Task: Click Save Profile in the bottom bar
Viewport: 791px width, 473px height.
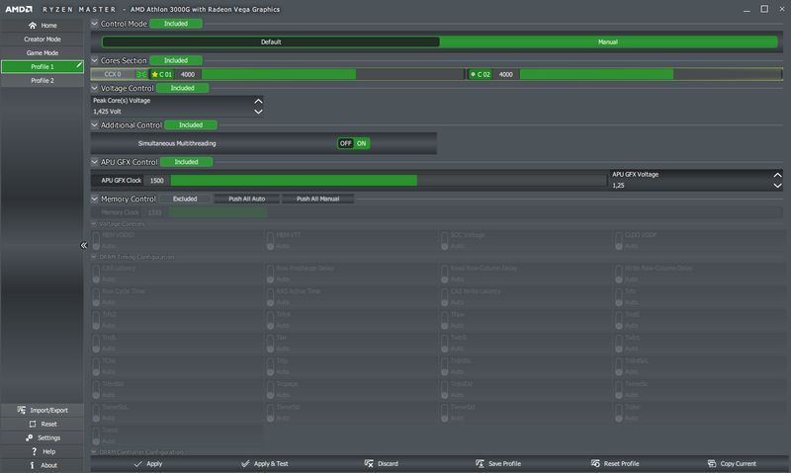Action: [x=498, y=463]
